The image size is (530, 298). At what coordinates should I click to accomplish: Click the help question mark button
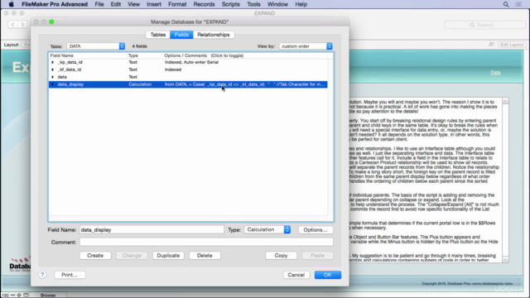coord(42,275)
